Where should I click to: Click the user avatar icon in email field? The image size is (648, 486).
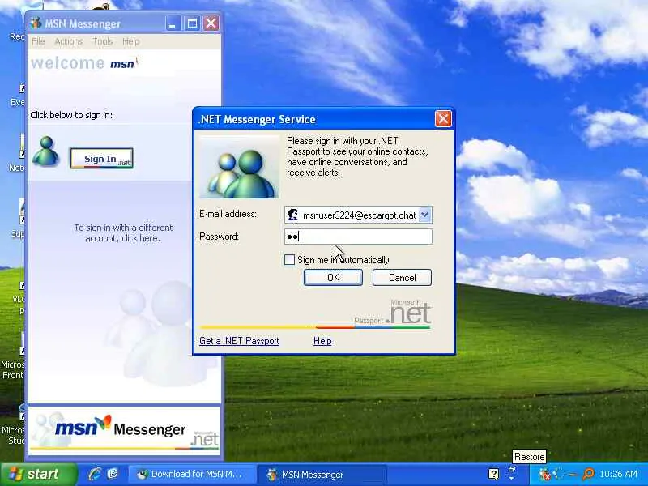[x=293, y=215]
